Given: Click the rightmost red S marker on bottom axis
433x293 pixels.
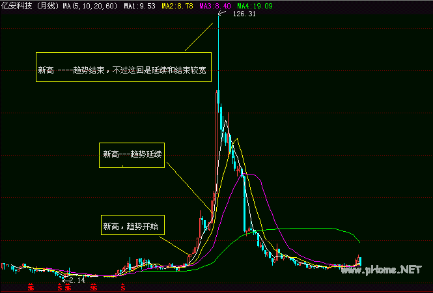Looking at the screenshot, I should pos(123,288).
